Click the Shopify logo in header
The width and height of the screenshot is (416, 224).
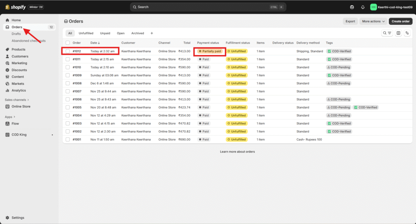click(x=15, y=7)
